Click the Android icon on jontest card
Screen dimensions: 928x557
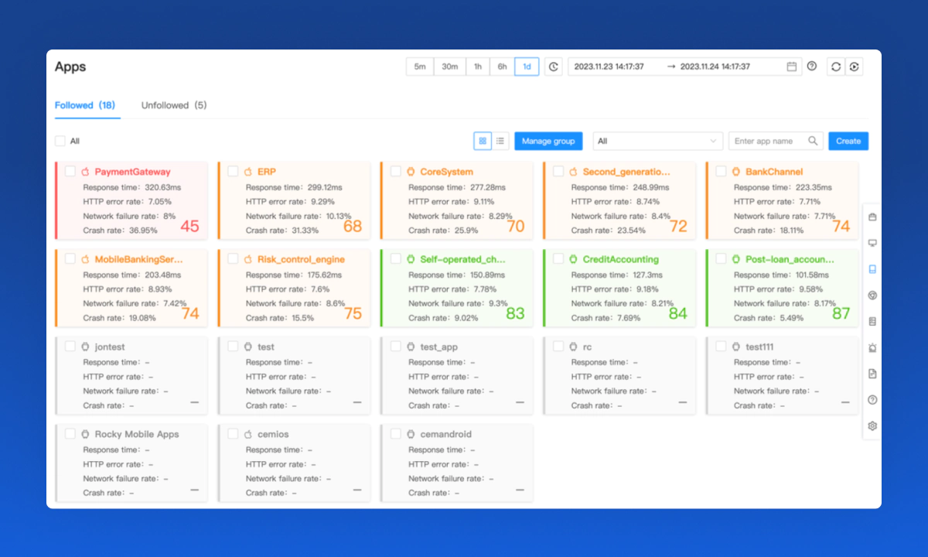click(87, 347)
